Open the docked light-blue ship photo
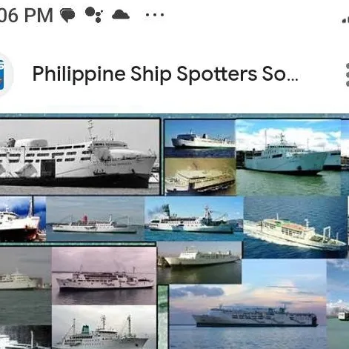349x349 pixels. pyautogui.click(x=288, y=158)
